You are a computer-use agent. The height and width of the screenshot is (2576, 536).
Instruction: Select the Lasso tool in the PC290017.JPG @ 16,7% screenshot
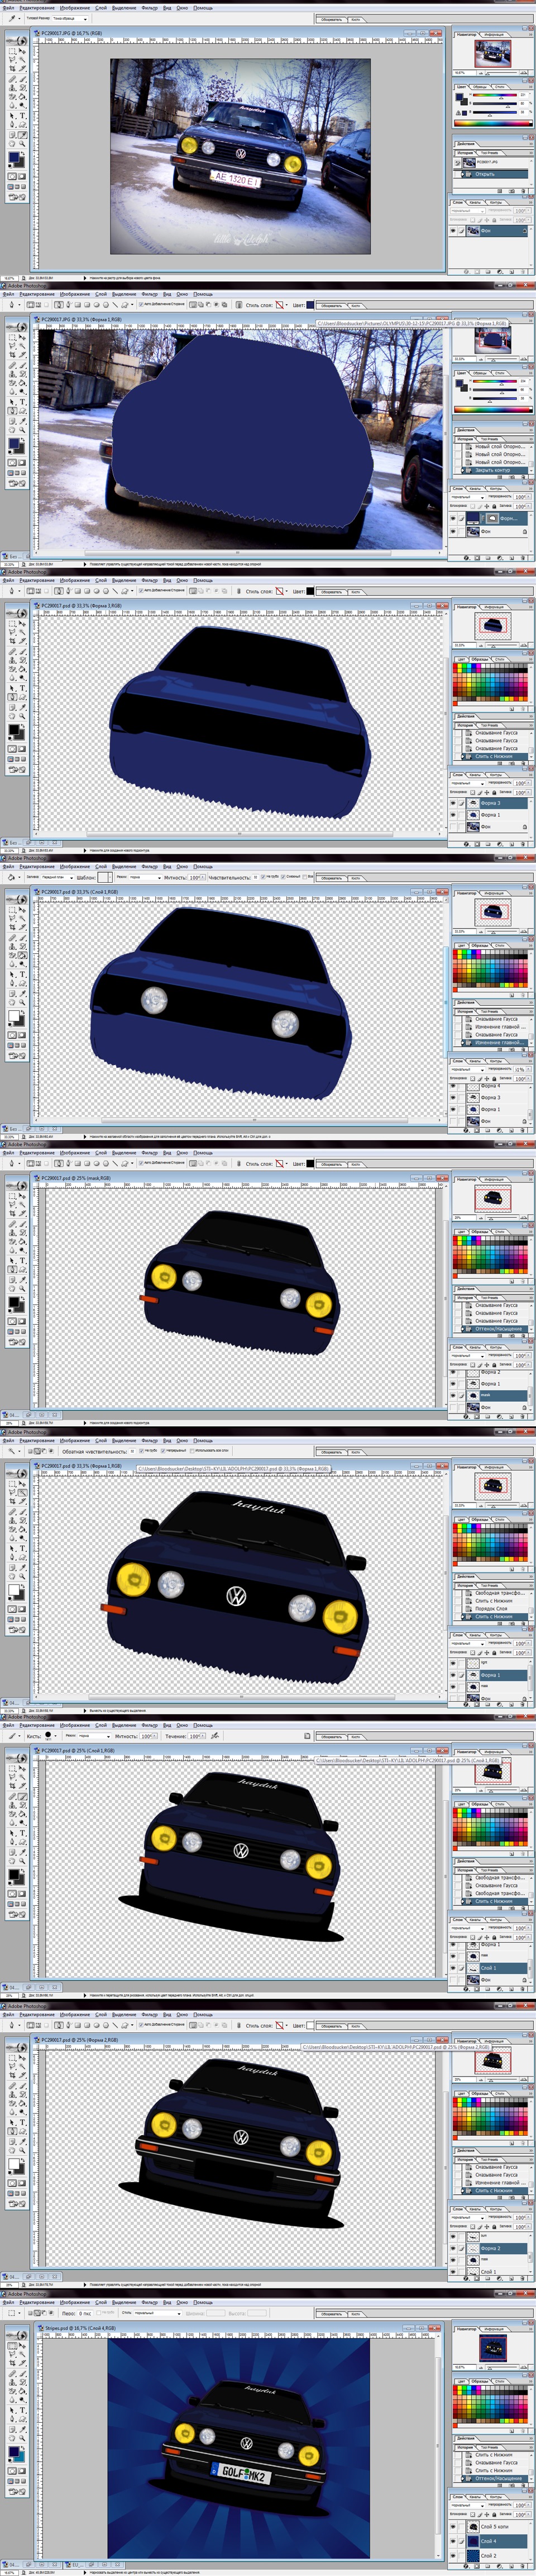pyautogui.click(x=12, y=60)
